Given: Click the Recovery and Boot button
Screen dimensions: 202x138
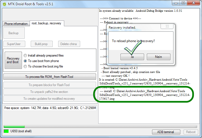Looking at the screenshot, I should 13,60.
